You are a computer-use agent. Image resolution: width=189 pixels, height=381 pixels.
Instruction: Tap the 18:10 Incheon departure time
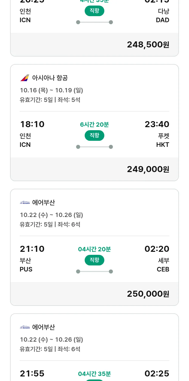pos(32,124)
